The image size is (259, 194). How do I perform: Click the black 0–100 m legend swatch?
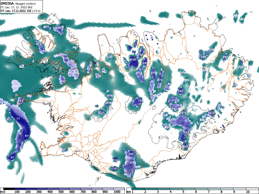pos(9,189)
